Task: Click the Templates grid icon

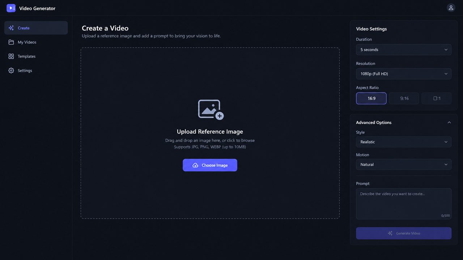Action: (11, 56)
